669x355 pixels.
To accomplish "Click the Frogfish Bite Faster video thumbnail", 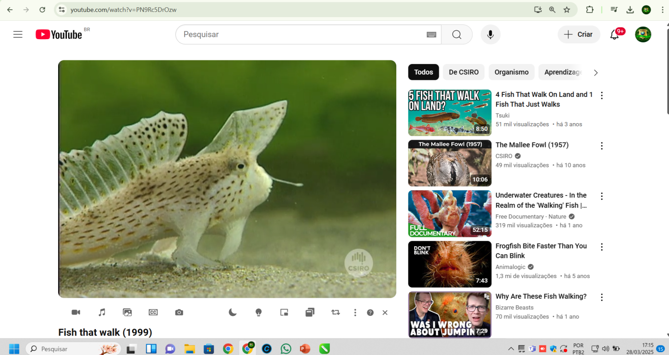I will pyautogui.click(x=449, y=264).
